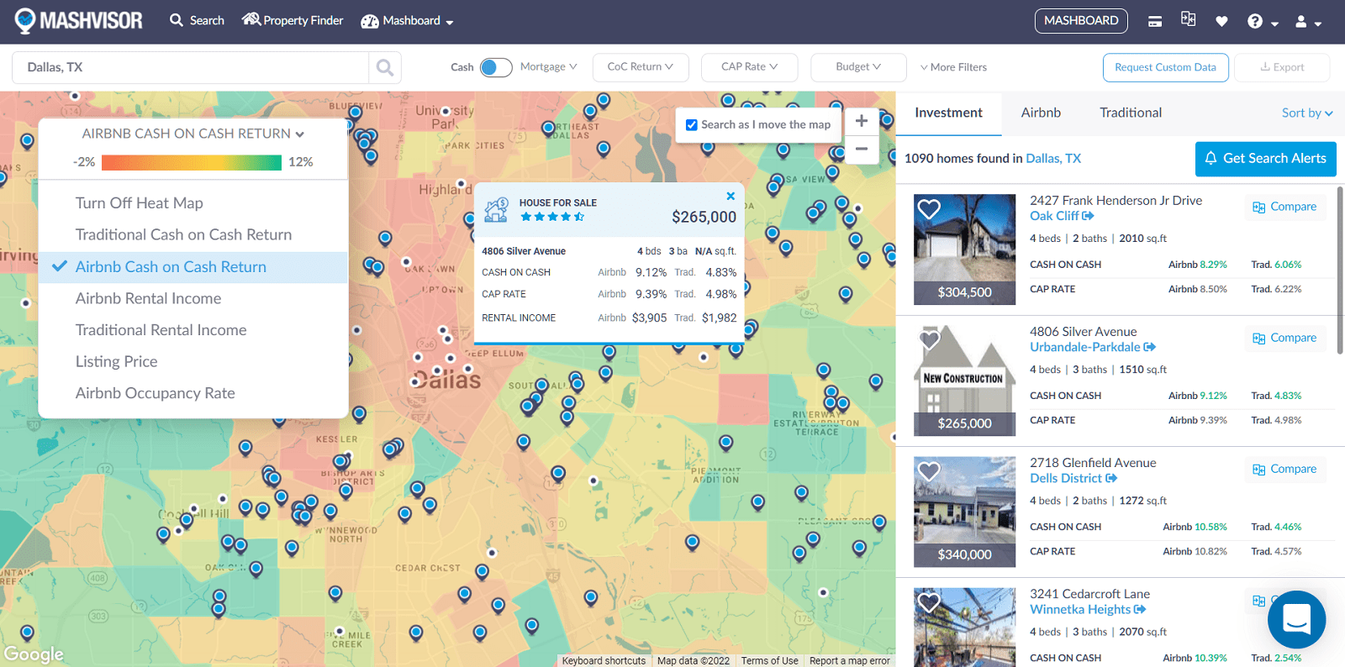Click the star rating in the map popup
1345x667 pixels.
tap(552, 217)
